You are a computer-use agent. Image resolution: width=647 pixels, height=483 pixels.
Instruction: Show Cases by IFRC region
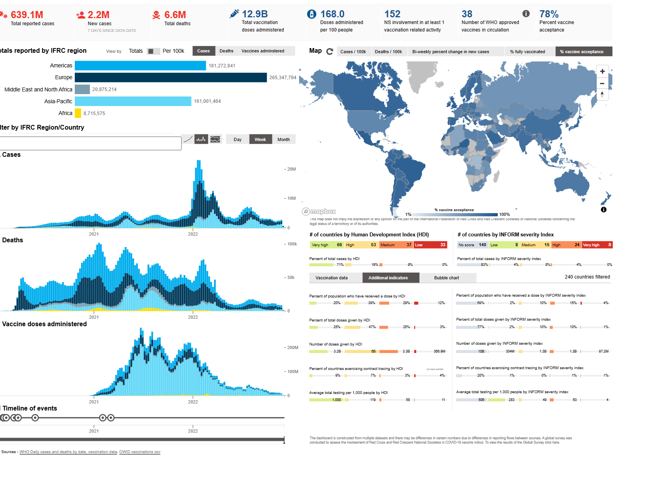(x=203, y=51)
